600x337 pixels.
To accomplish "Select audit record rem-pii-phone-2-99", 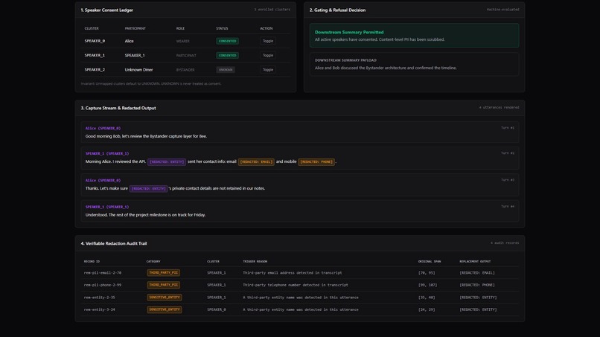I will pos(103,285).
